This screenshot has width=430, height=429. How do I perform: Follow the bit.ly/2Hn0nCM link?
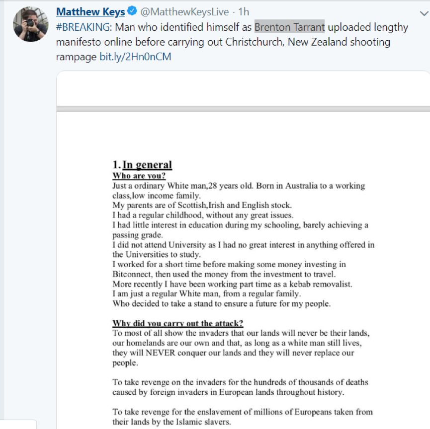tap(135, 57)
